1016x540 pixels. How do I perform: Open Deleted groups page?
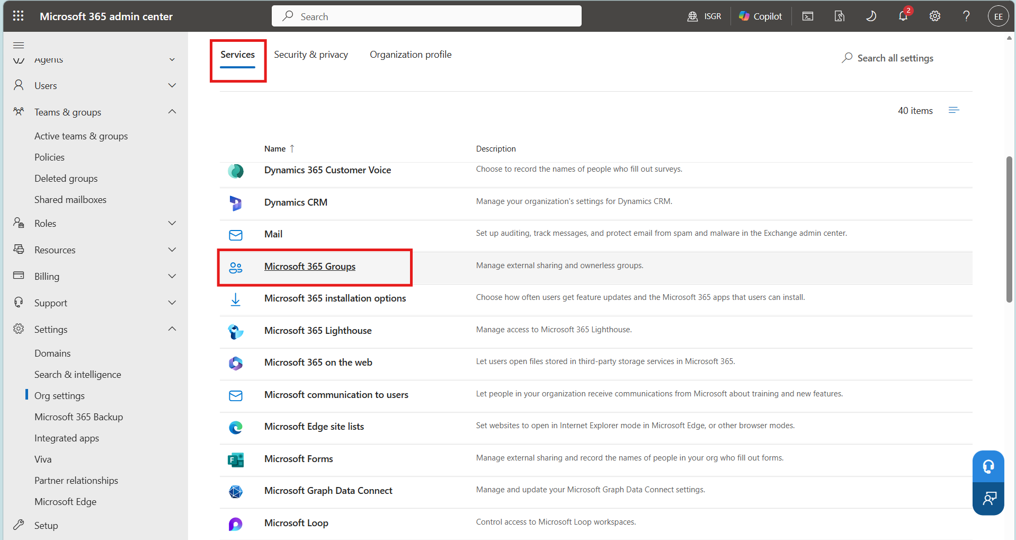[66, 179]
